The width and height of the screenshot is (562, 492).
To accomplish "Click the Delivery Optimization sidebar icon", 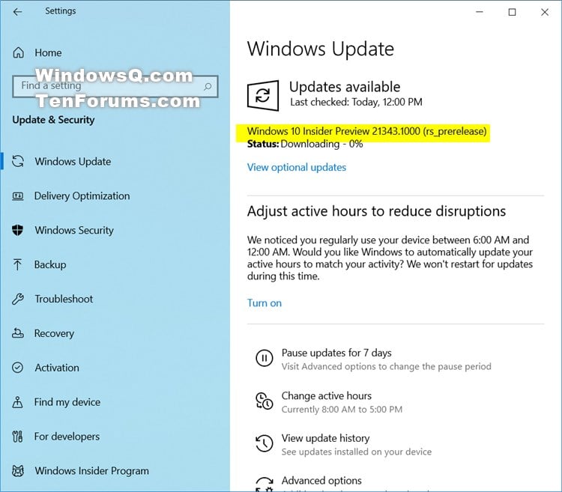I will click(18, 196).
